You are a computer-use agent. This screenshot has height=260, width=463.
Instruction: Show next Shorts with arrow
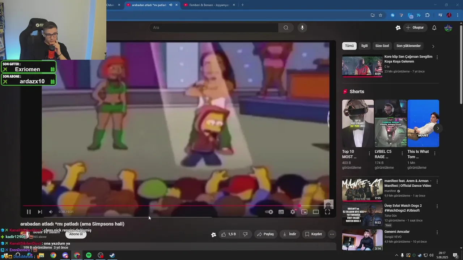click(x=438, y=128)
